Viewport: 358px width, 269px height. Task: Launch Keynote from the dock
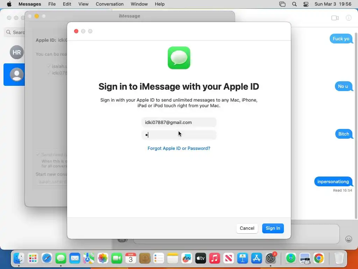coord(243,258)
